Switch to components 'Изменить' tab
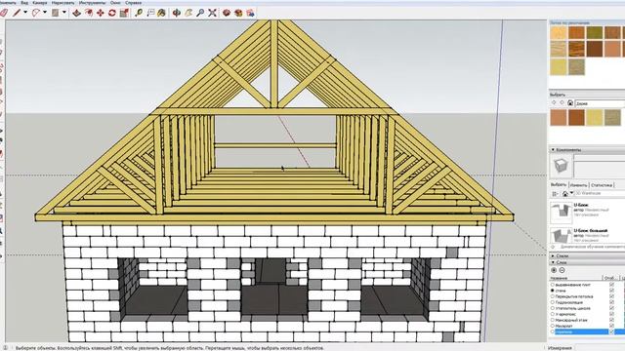The image size is (625, 351). pos(578,185)
